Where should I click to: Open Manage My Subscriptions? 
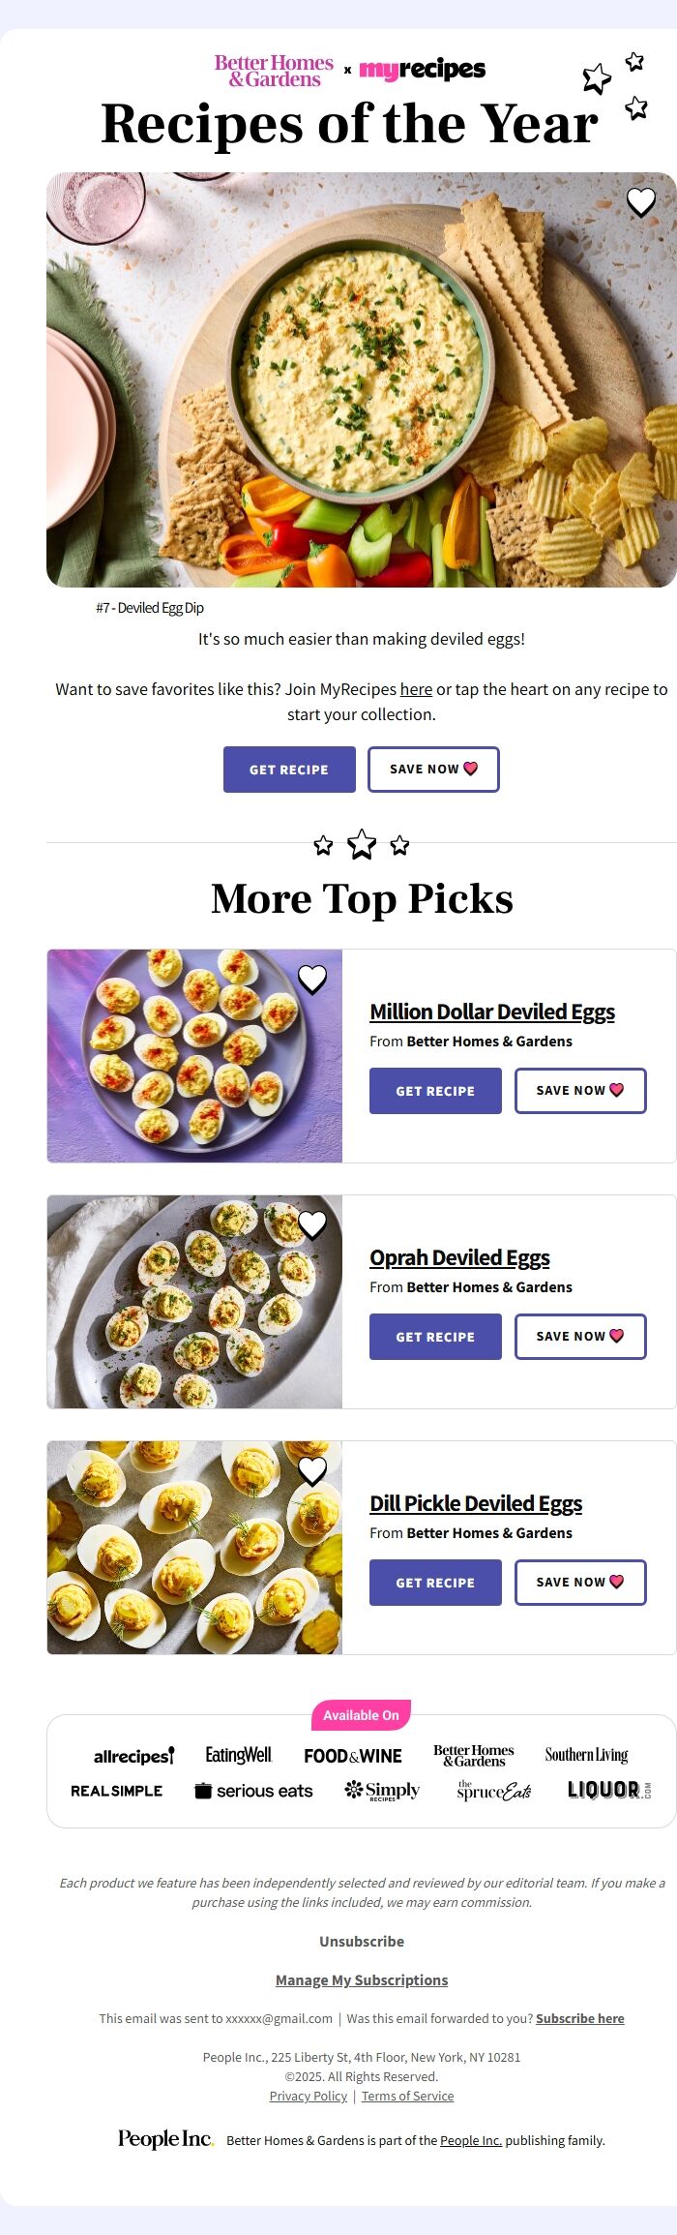pos(362,1979)
